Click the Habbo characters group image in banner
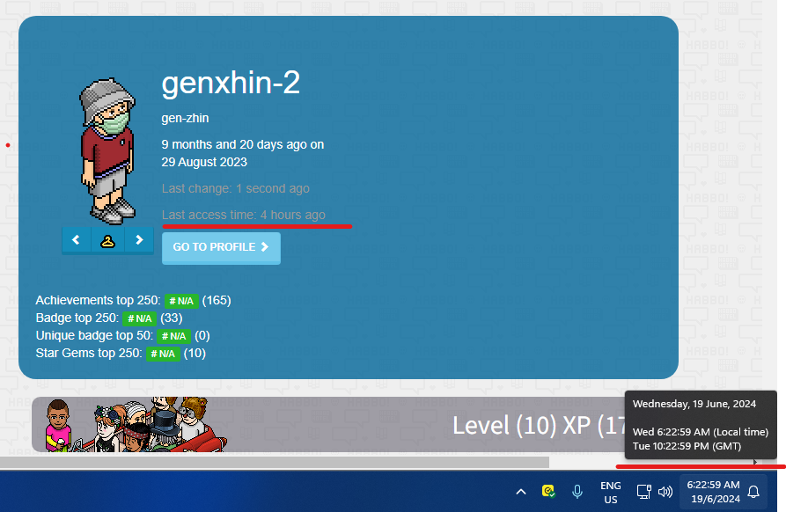Image resolution: width=786 pixels, height=512 pixels. click(x=136, y=424)
